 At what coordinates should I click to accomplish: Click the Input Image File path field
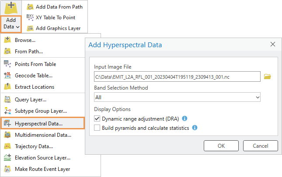click(x=177, y=77)
